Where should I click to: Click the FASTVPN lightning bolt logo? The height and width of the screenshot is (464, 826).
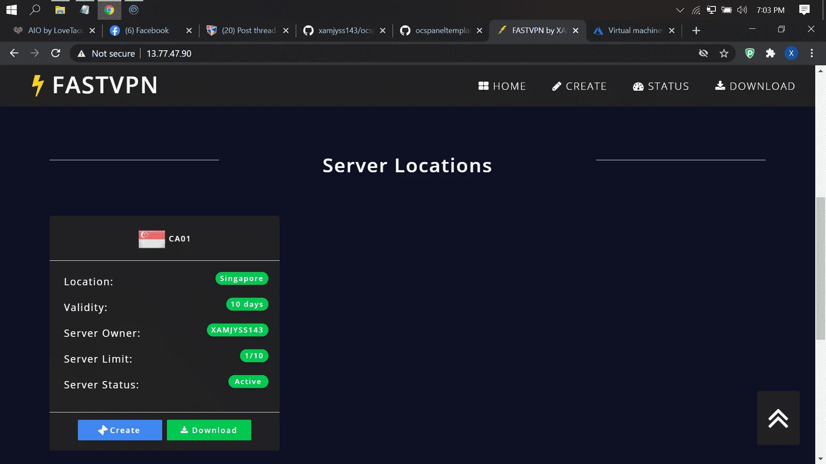pos(38,85)
